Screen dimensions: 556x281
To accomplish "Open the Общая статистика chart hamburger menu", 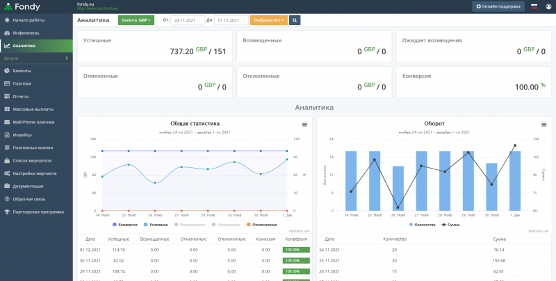I will click(x=304, y=124).
